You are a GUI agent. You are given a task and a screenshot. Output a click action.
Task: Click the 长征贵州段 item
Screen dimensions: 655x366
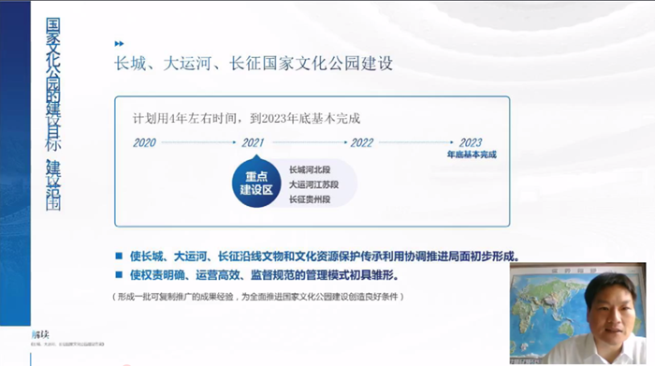(310, 199)
